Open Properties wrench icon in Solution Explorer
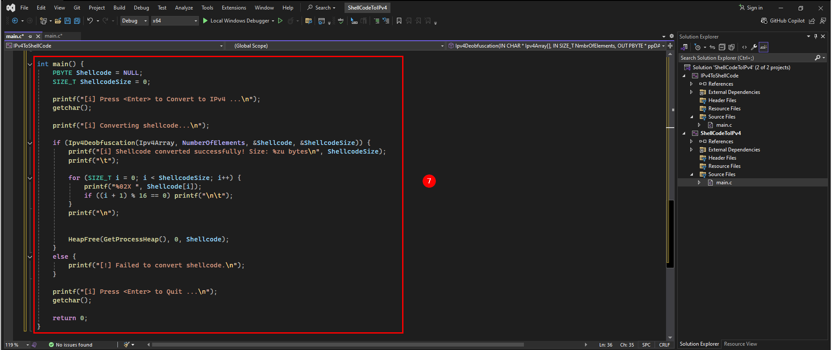The width and height of the screenshot is (832, 350). click(754, 47)
